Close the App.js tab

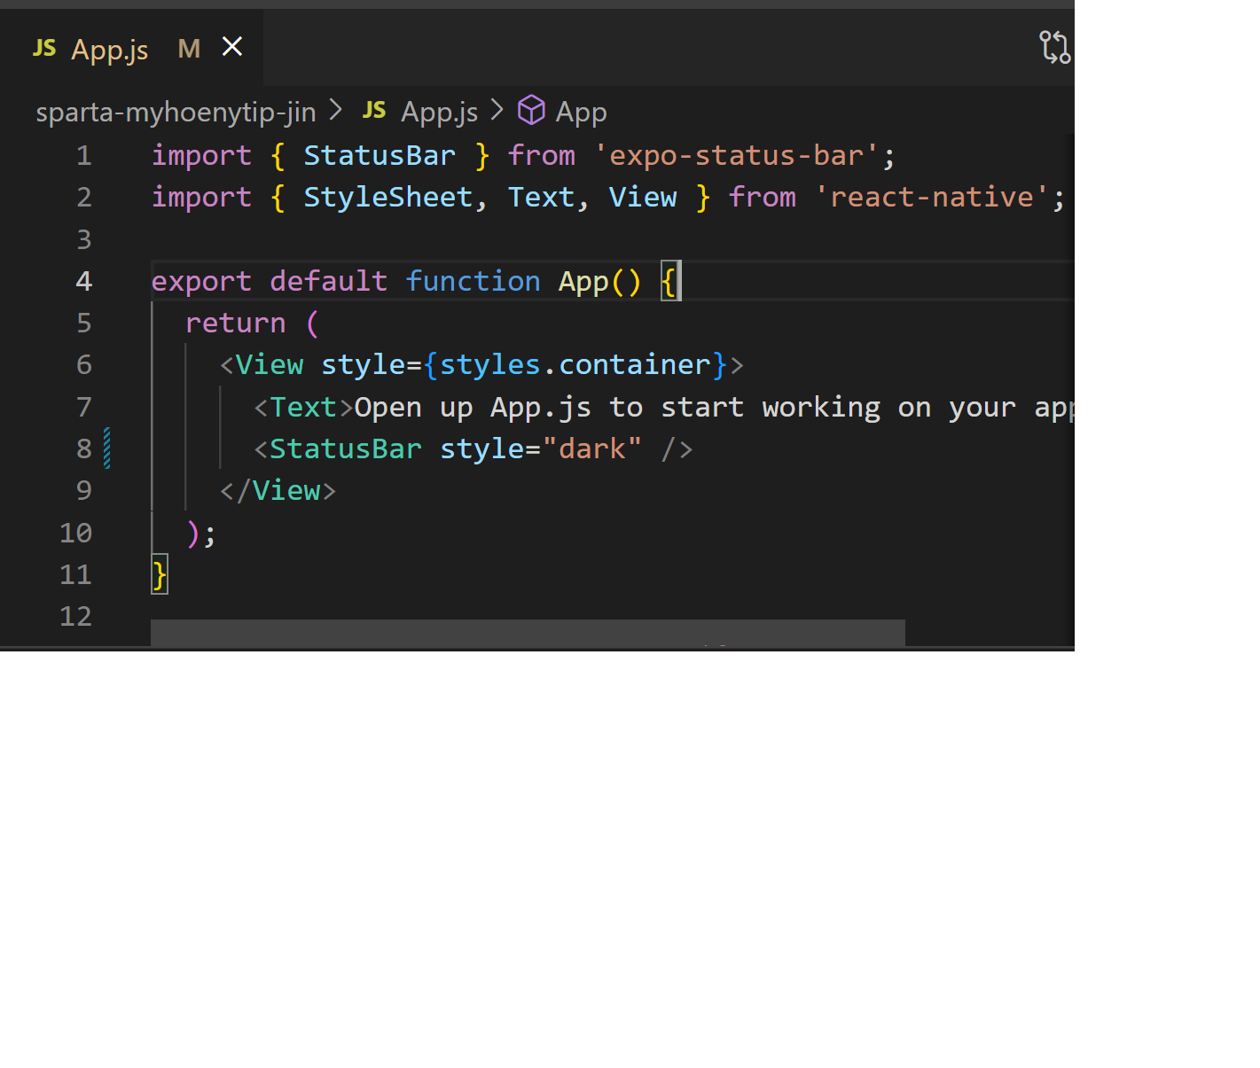(x=232, y=47)
